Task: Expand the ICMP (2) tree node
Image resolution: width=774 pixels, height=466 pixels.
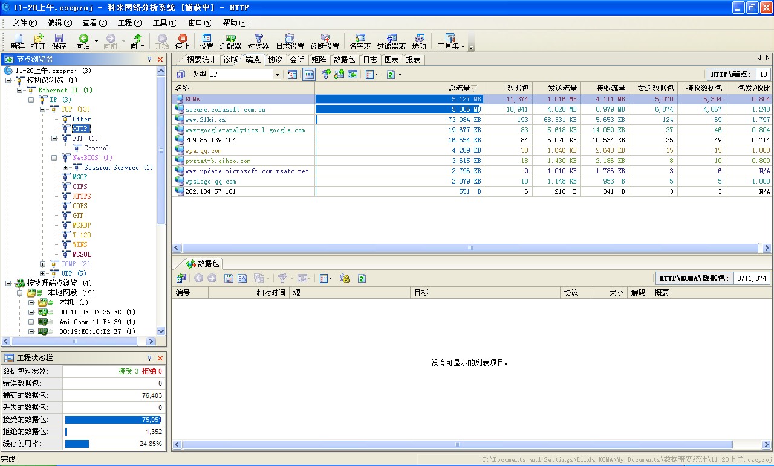Action: [43, 264]
